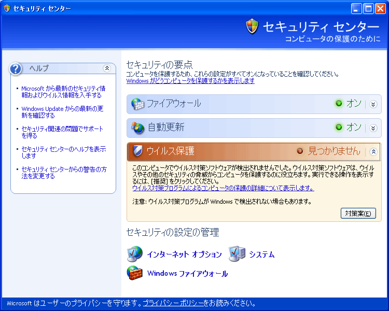Open Windows Update latest updates link
The height and width of the screenshot is (311, 389).
[x=62, y=112]
